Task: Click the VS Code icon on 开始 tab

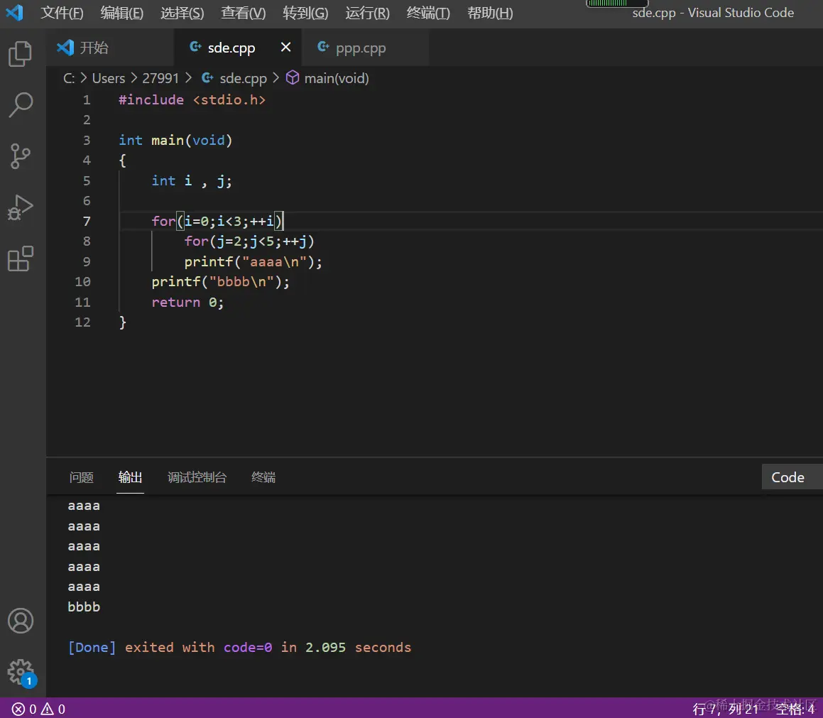Action: (x=65, y=48)
